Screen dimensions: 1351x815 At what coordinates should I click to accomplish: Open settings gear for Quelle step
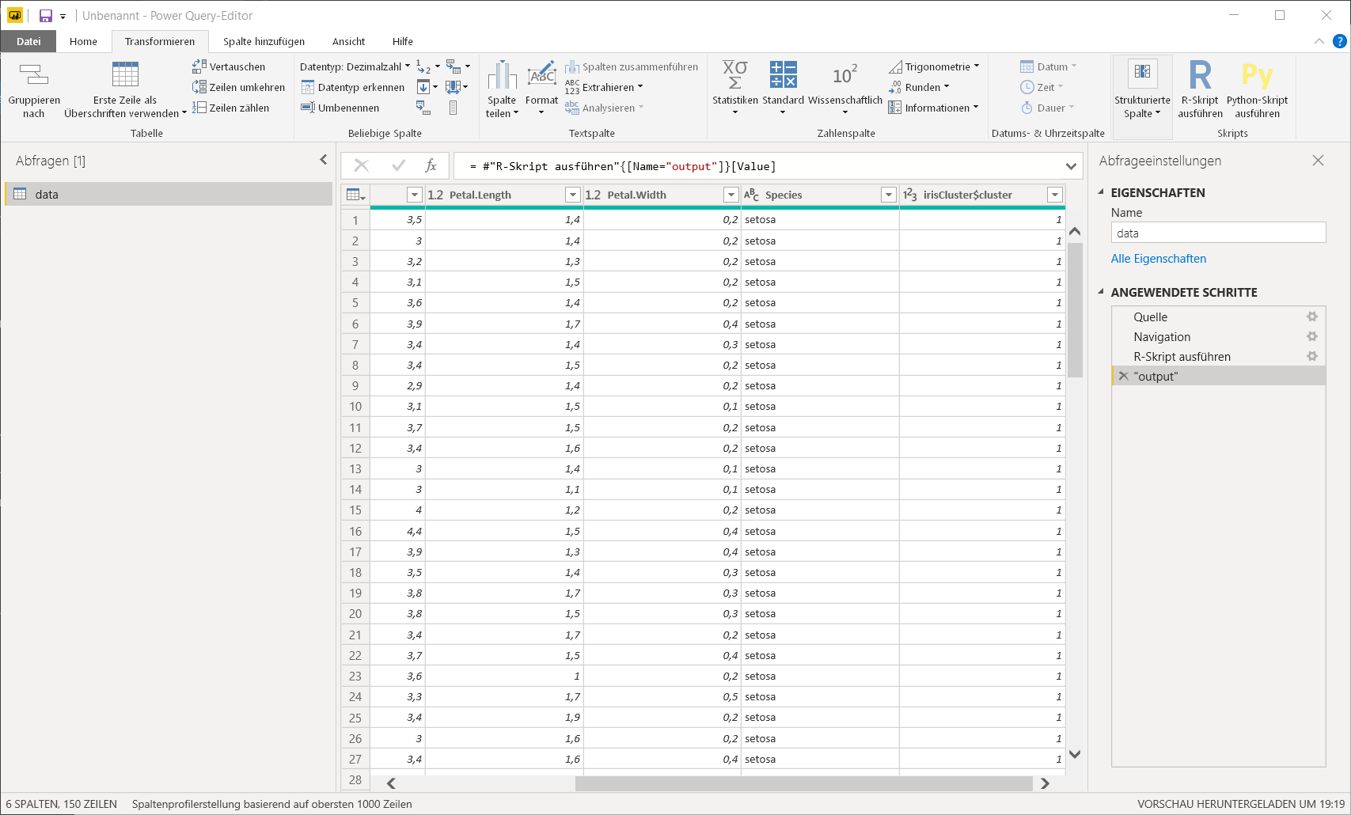[x=1311, y=317]
